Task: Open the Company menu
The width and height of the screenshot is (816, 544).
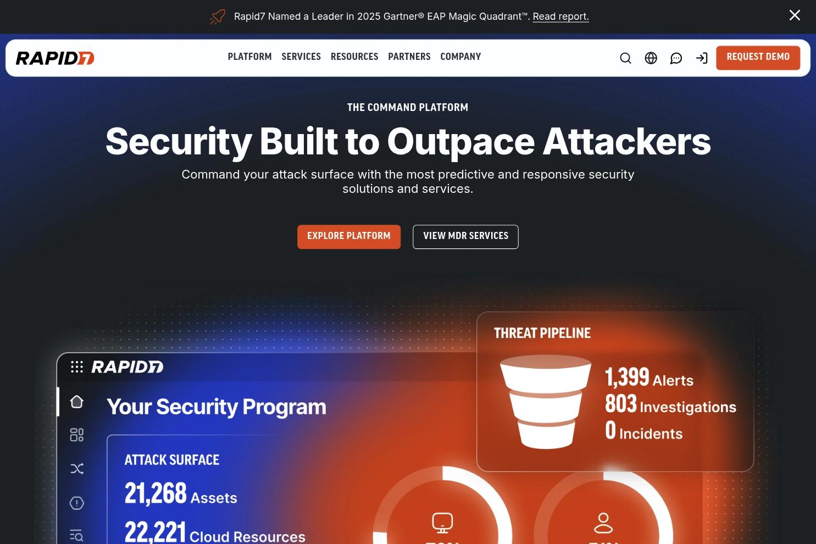Action: [460, 57]
